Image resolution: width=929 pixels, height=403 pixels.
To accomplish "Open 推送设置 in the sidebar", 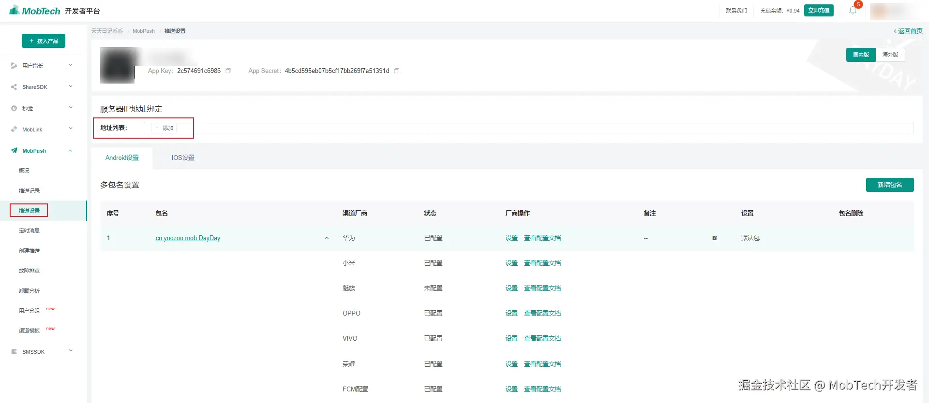I will click(x=29, y=211).
